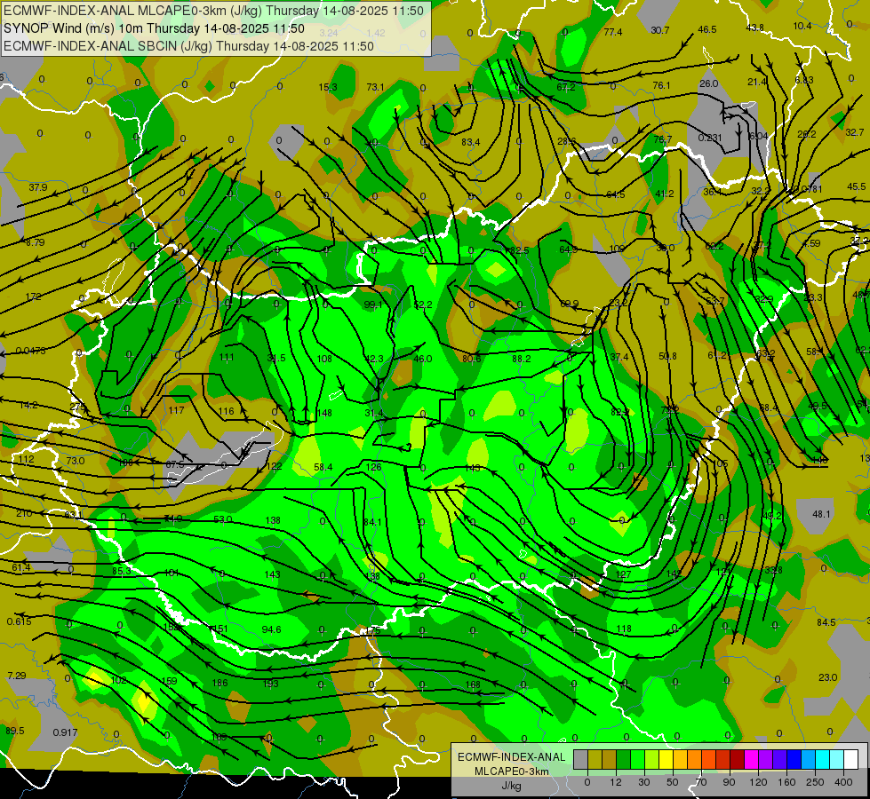
Task: Click legend scale value '250'
Action: point(815,782)
